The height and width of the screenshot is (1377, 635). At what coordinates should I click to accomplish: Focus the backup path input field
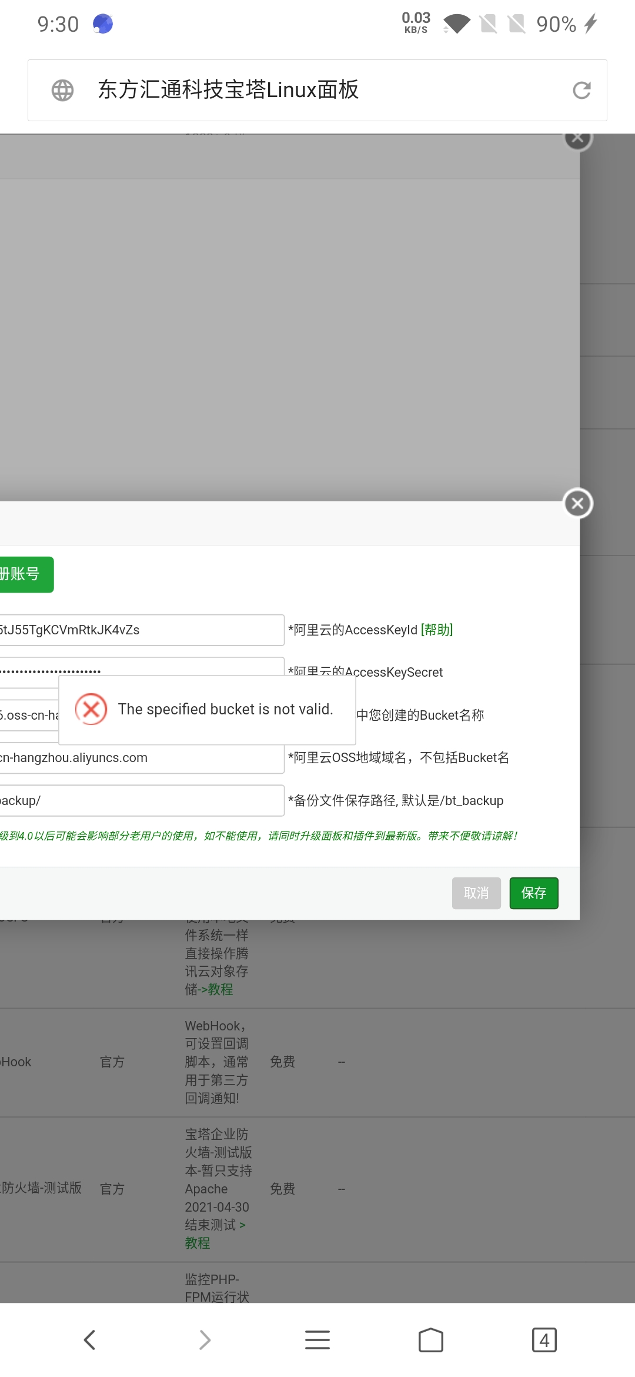coord(142,801)
